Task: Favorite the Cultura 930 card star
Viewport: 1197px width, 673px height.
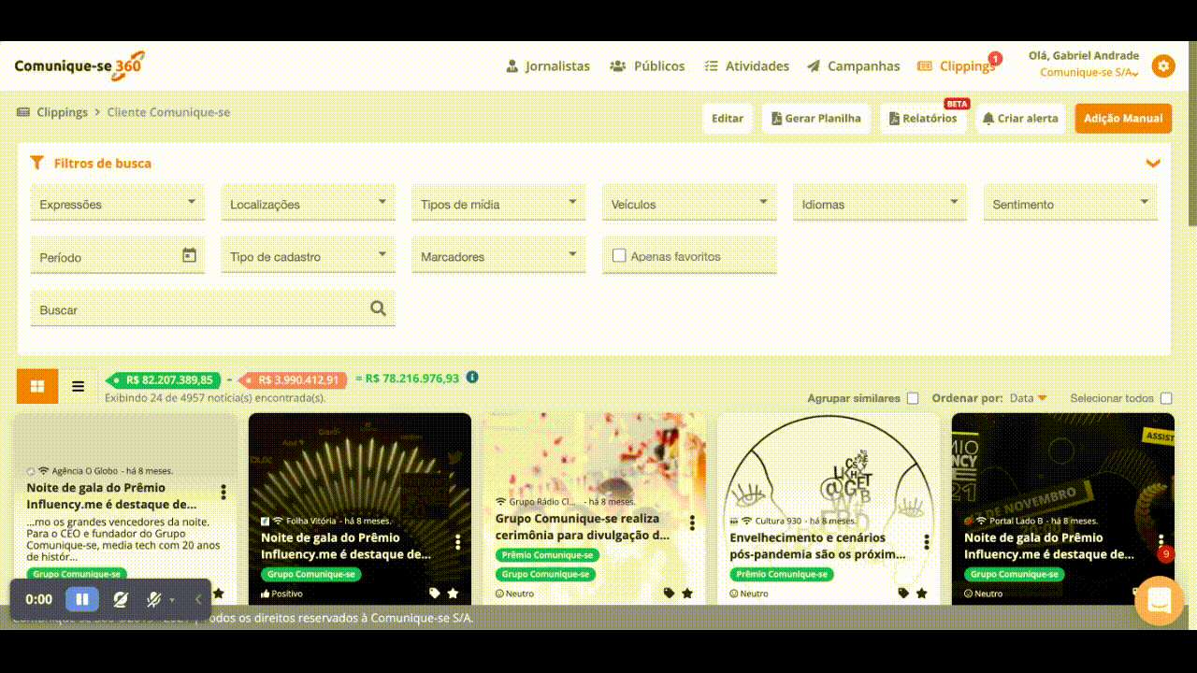Action: click(x=921, y=594)
